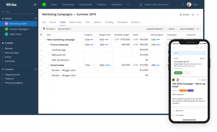This screenshot has width=217, height=132.
Task: Click the sidebar filter funnel icon
Action: tap(3, 12)
